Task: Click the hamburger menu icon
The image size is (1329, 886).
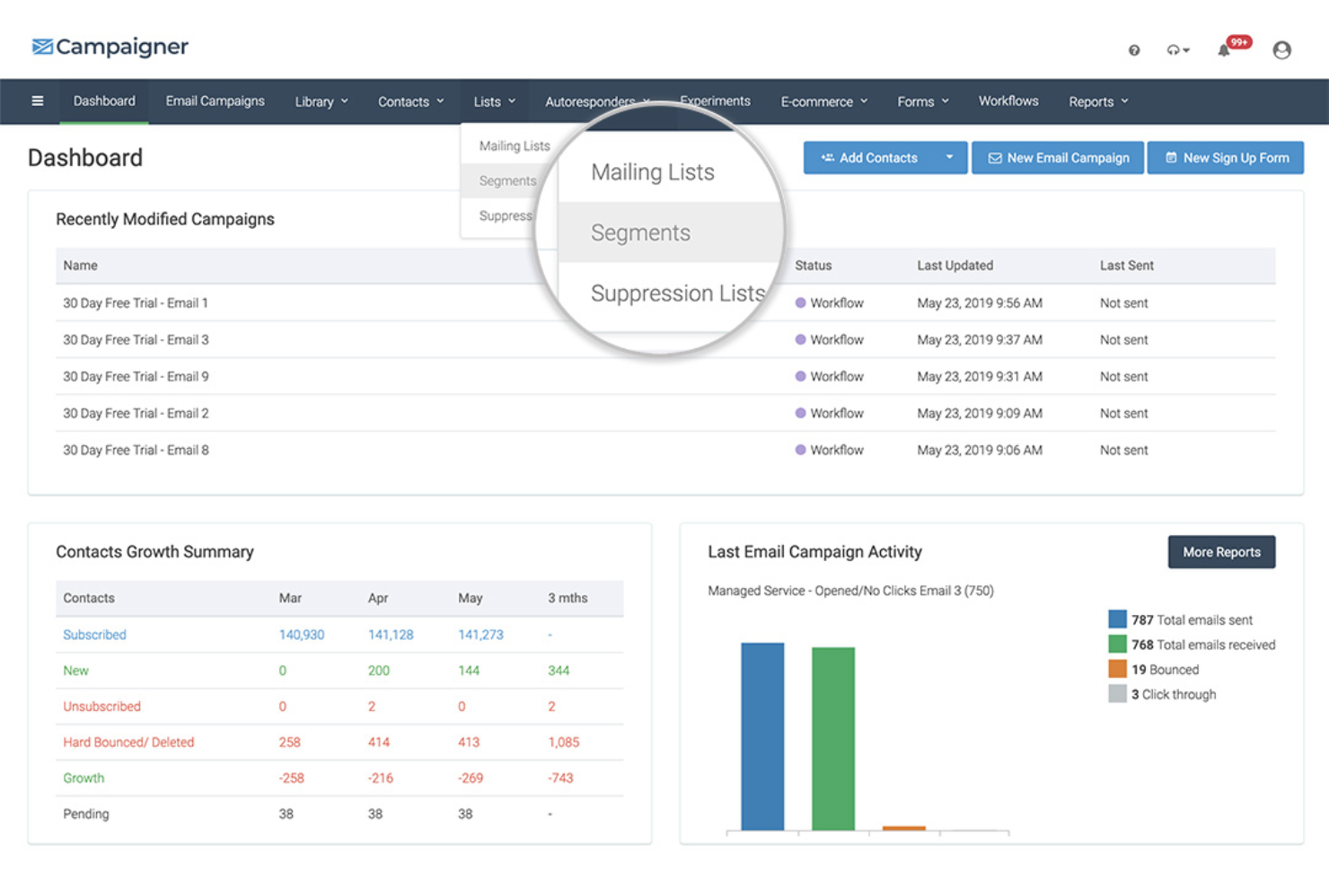Action: coord(37,101)
